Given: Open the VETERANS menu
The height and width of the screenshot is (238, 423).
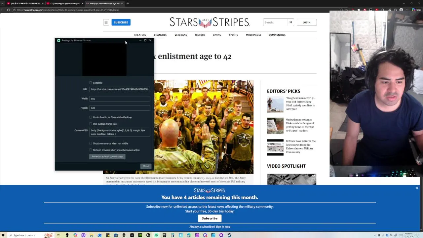Looking at the screenshot, I should pos(181,35).
